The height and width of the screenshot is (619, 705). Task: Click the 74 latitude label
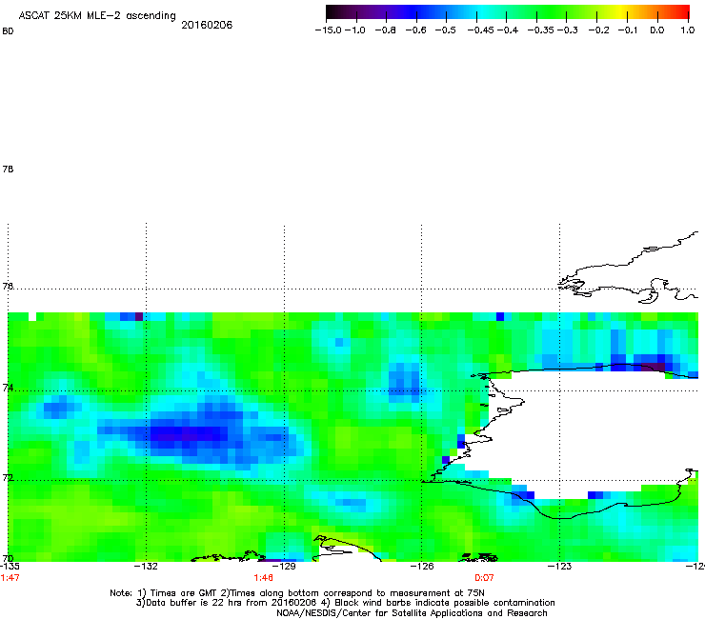(8, 388)
